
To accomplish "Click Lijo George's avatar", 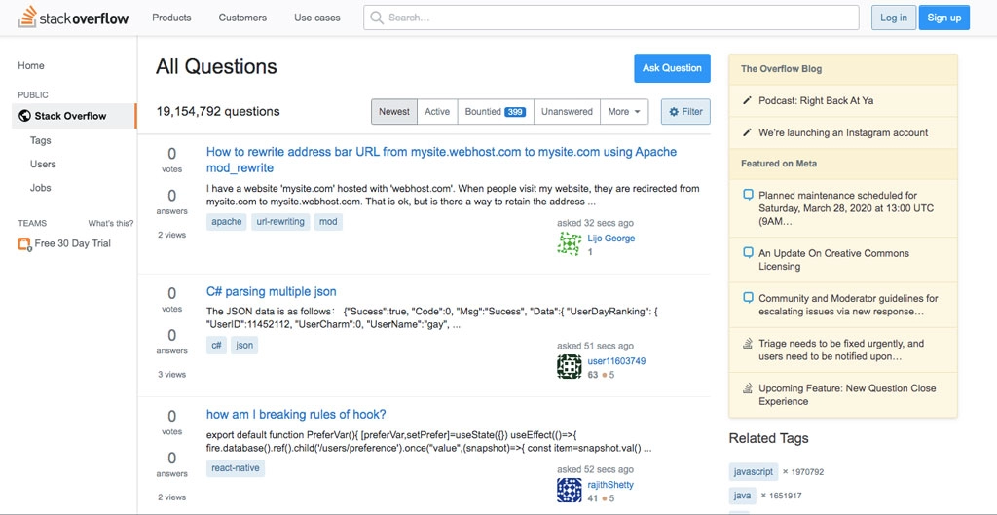I will click(569, 244).
